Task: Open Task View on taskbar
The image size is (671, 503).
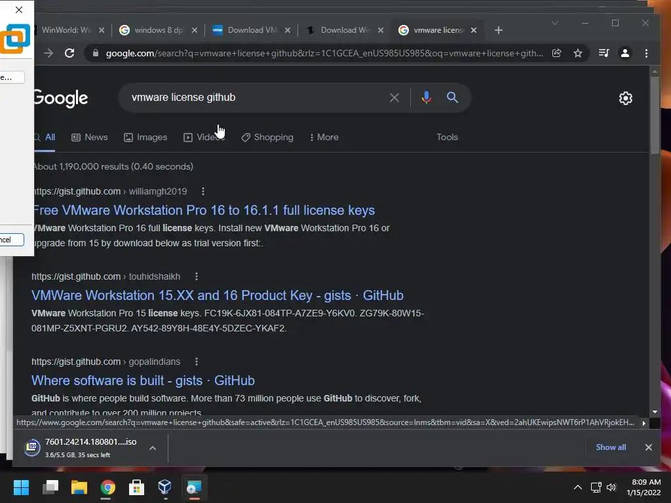Action: (x=50, y=487)
